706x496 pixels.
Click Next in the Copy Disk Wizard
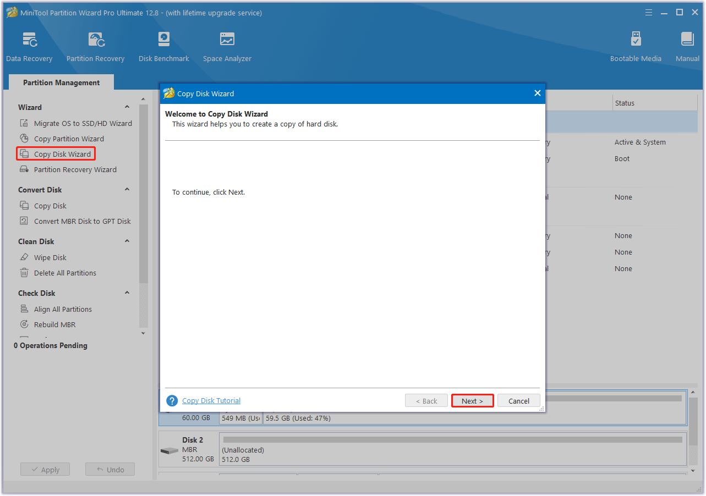pos(472,401)
